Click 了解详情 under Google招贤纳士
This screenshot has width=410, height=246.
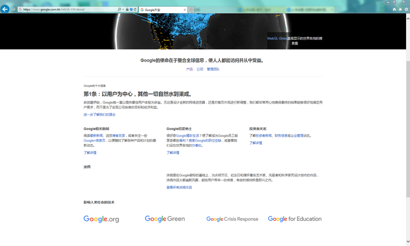point(173,153)
